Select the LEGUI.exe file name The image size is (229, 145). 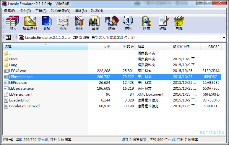click(17, 71)
